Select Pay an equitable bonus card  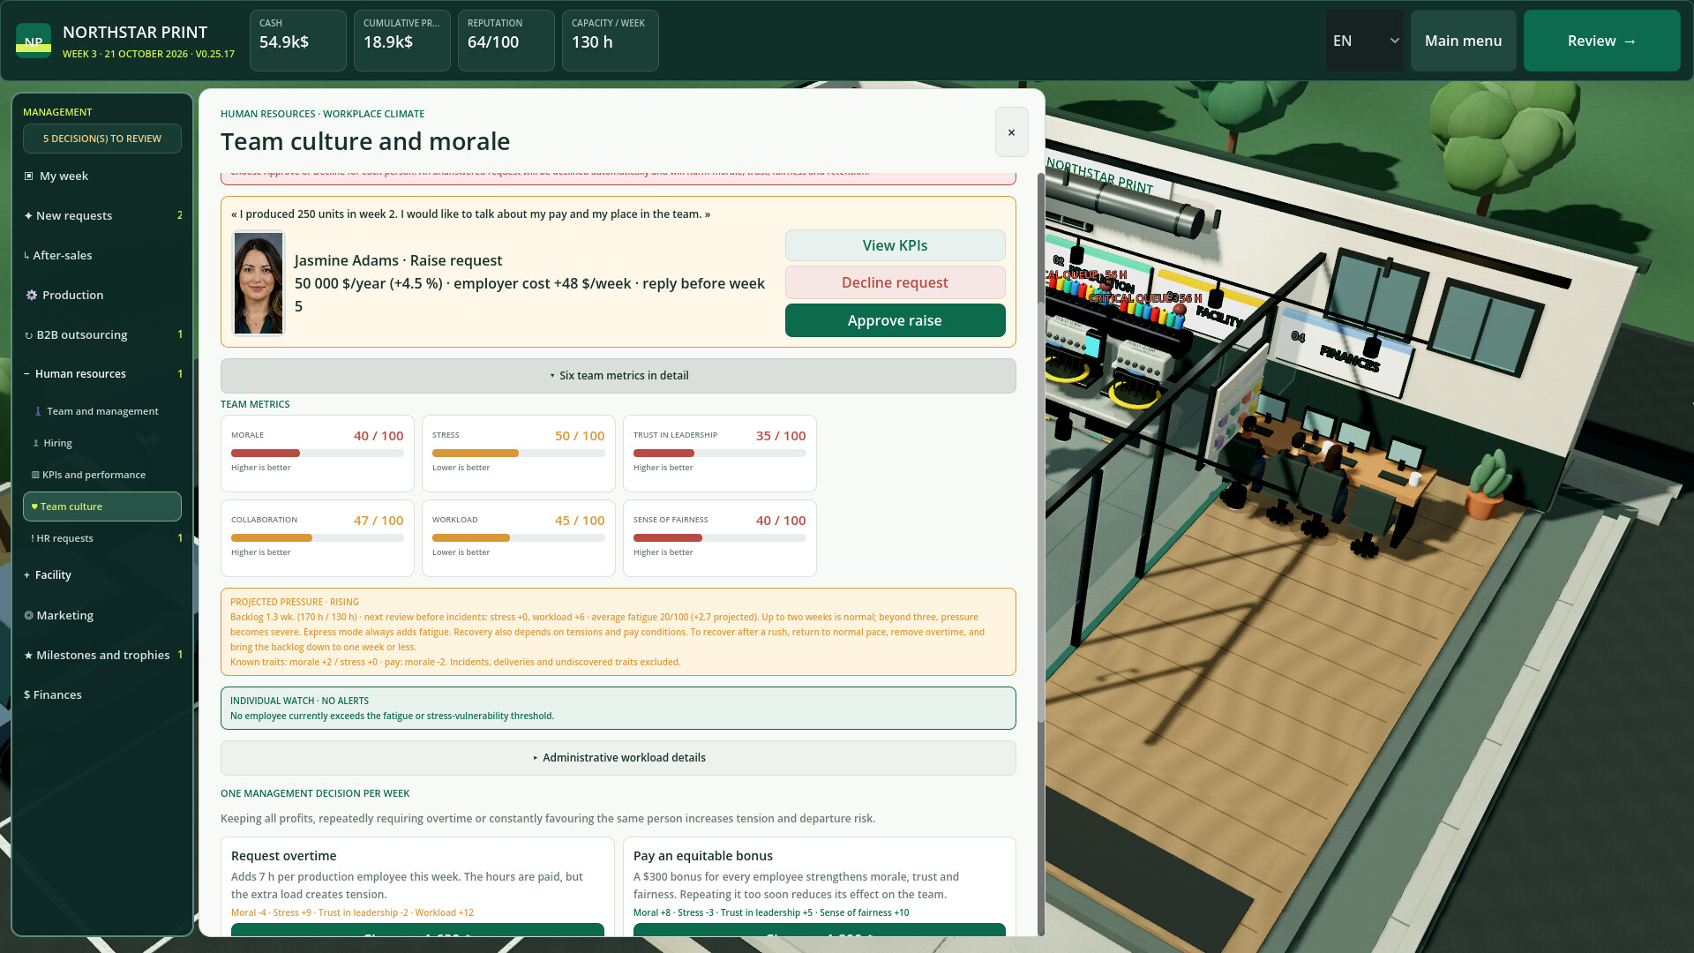click(x=820, y=886)
